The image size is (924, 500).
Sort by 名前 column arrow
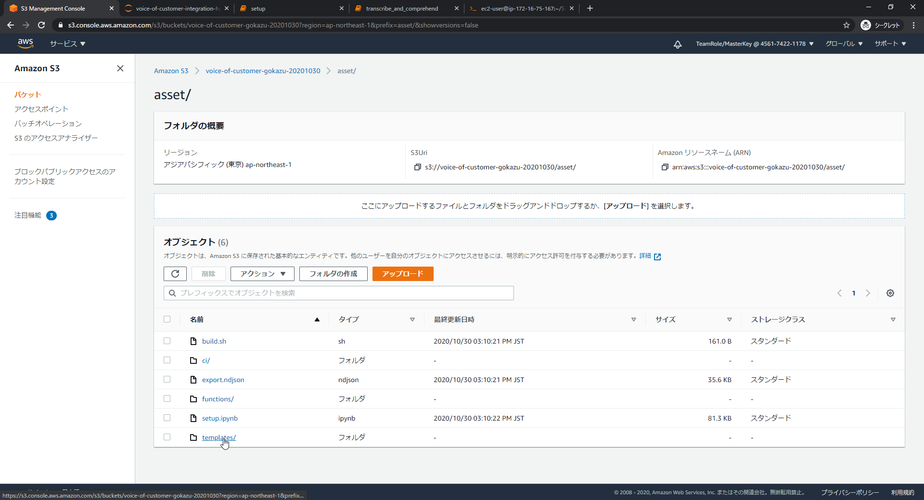(317, 320)
